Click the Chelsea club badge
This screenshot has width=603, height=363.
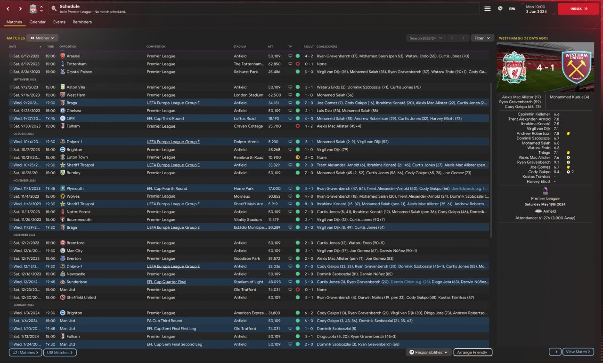[63, 111]
